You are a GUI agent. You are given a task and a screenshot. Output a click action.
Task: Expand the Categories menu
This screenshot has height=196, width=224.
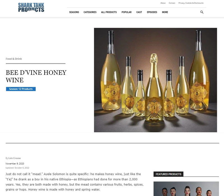[x=90, y=12]
